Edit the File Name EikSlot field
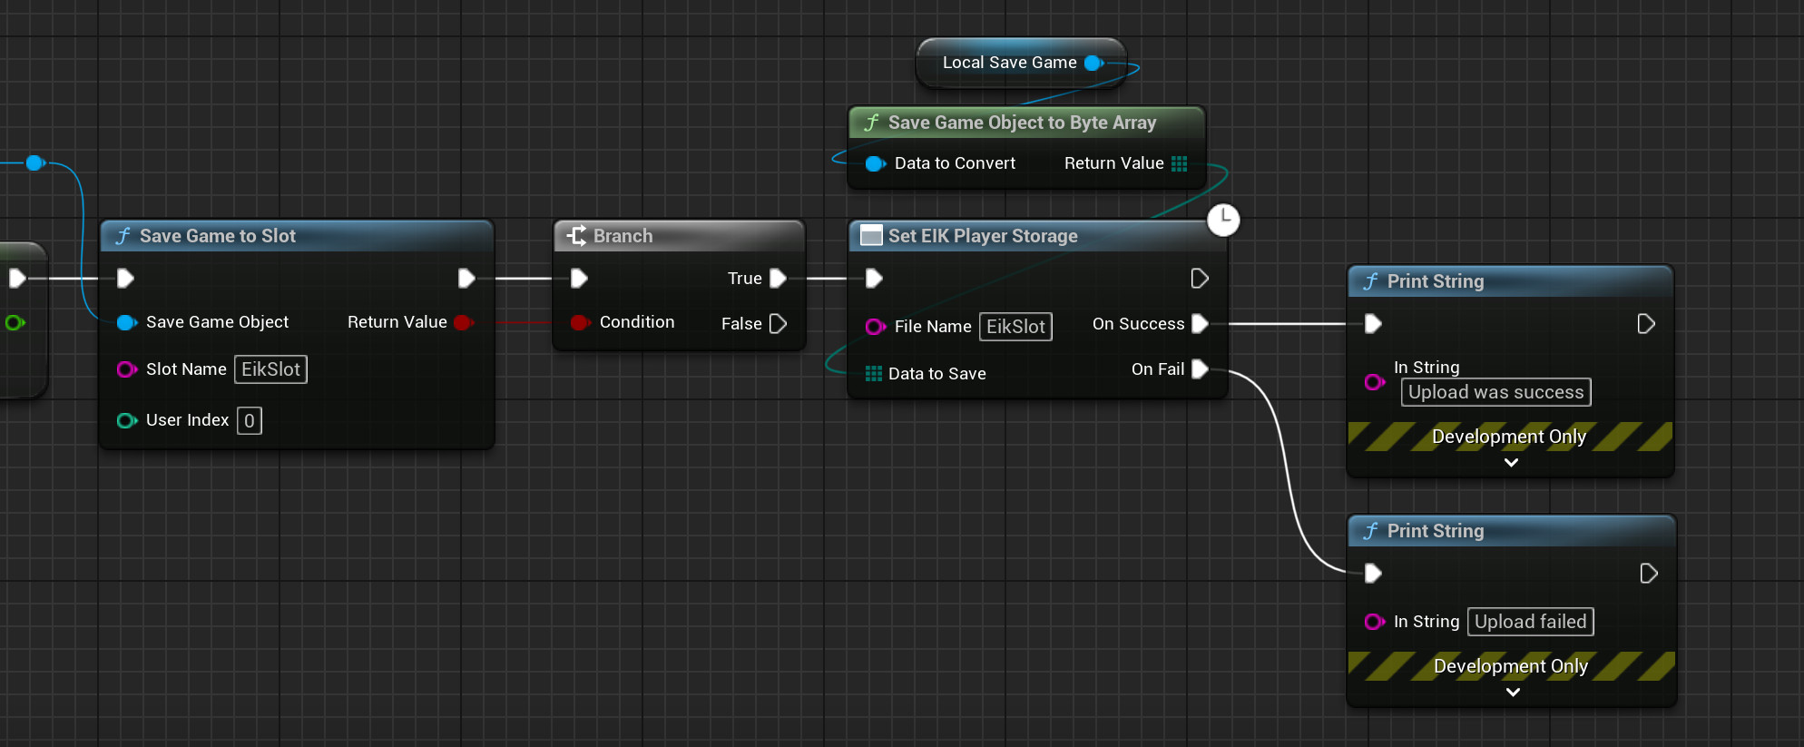 point(1015,327)
